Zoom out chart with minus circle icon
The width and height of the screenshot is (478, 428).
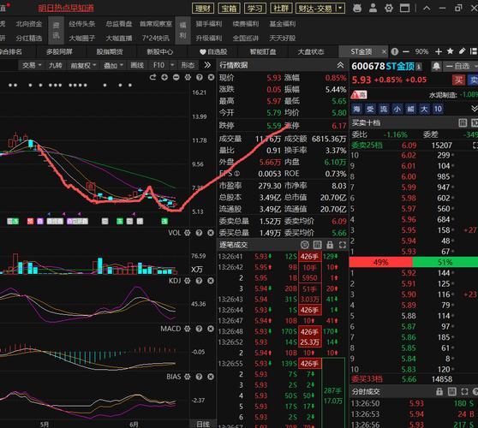[176, 77]
